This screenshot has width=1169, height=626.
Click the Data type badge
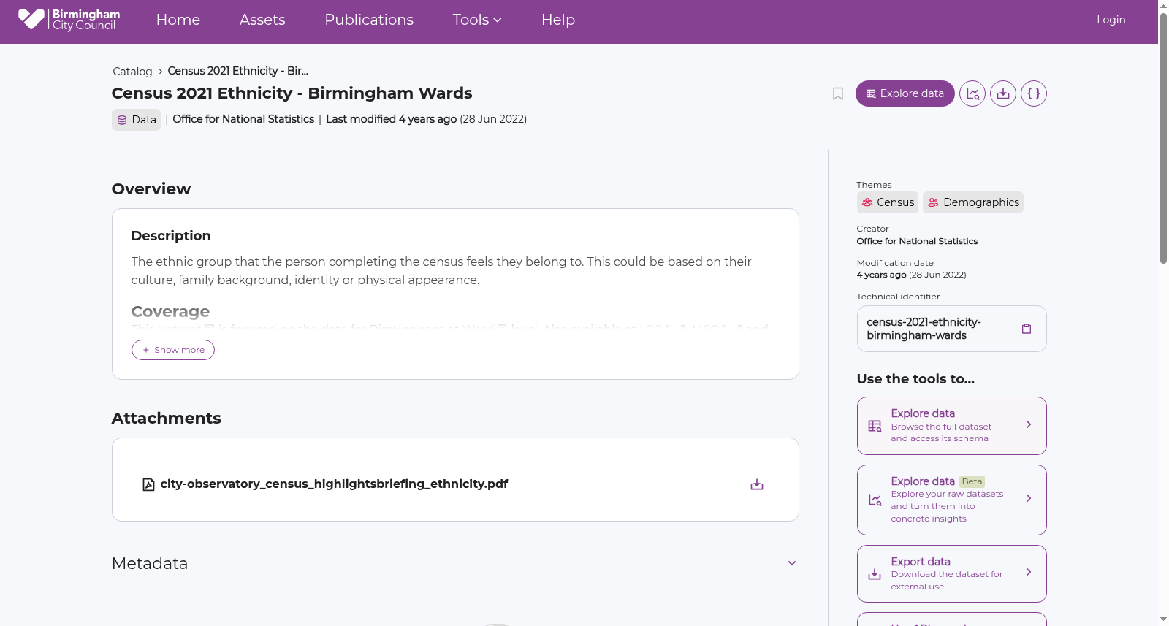(x=137, y=120)
